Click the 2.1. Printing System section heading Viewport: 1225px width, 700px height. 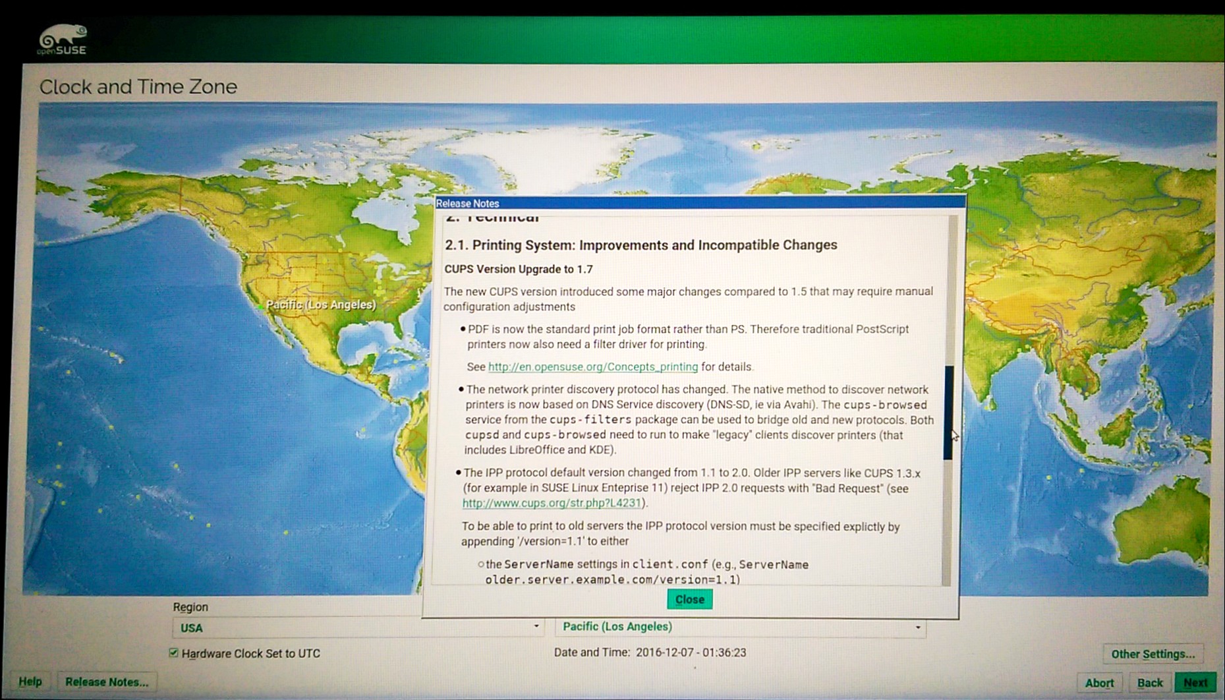641,245
